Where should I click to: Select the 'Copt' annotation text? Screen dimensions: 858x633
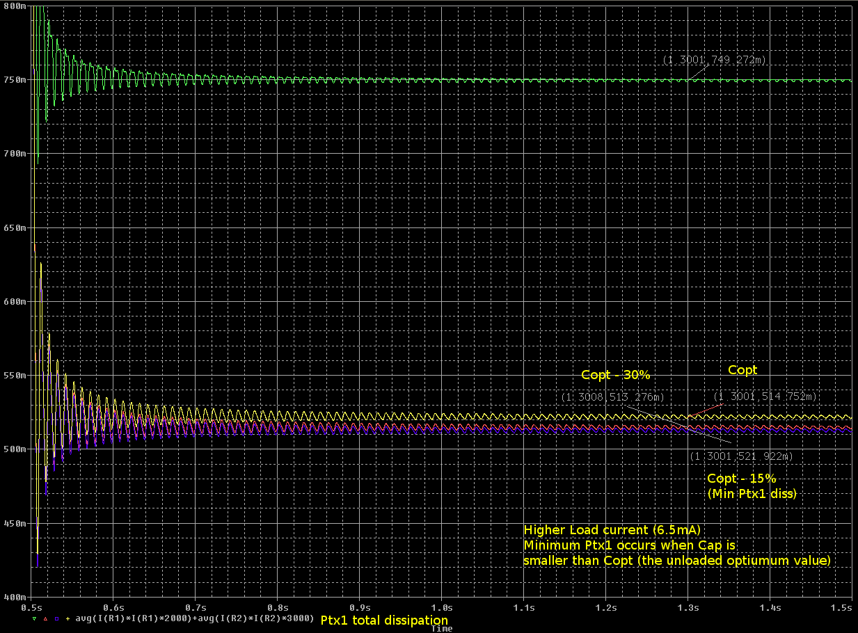[742, 370]
